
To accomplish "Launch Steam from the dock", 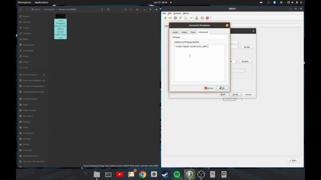I will click(165, 174).
